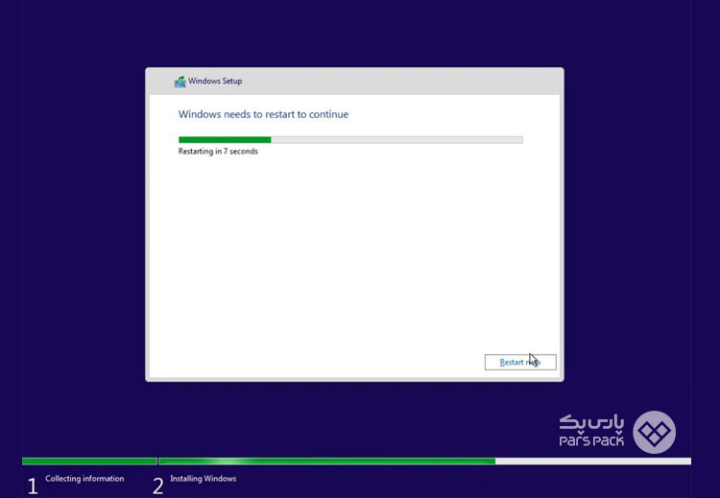The image size is (720, 498).
Task: Click the step 1 installation progress bar
Action: [89, 461]
